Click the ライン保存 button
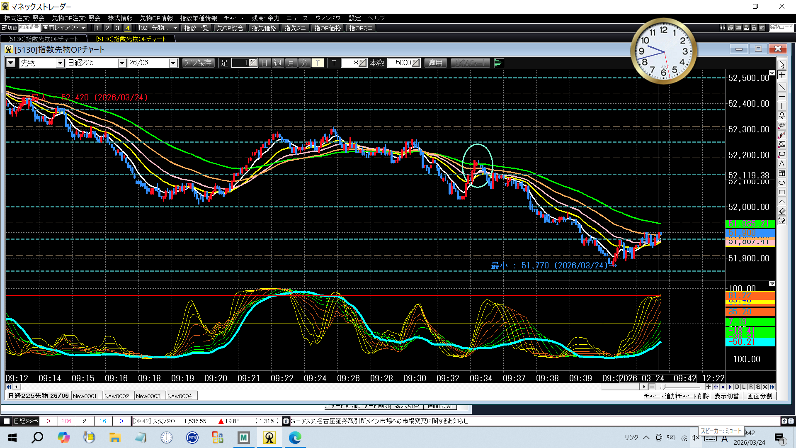This screenshot has height=448, width=796. (198, 63)
